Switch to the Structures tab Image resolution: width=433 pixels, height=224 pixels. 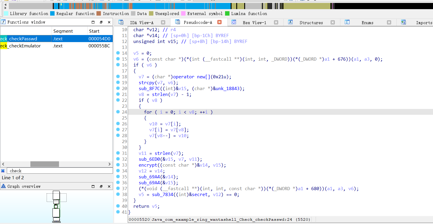pyautogui.click(x=311, y=23)
